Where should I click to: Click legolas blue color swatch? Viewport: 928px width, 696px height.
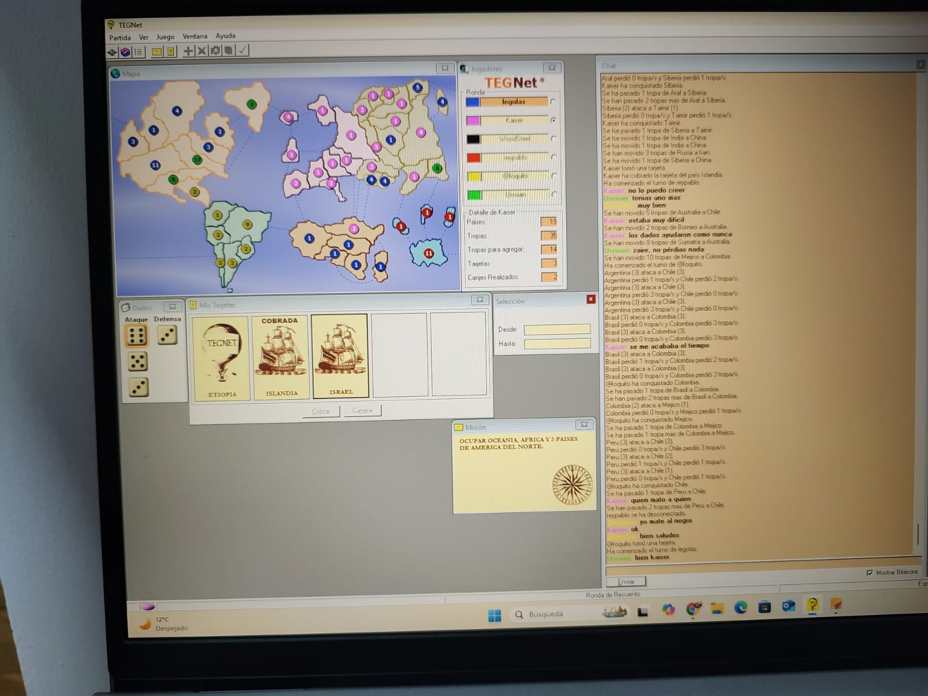pyautogui.click(x=473, y=102)
